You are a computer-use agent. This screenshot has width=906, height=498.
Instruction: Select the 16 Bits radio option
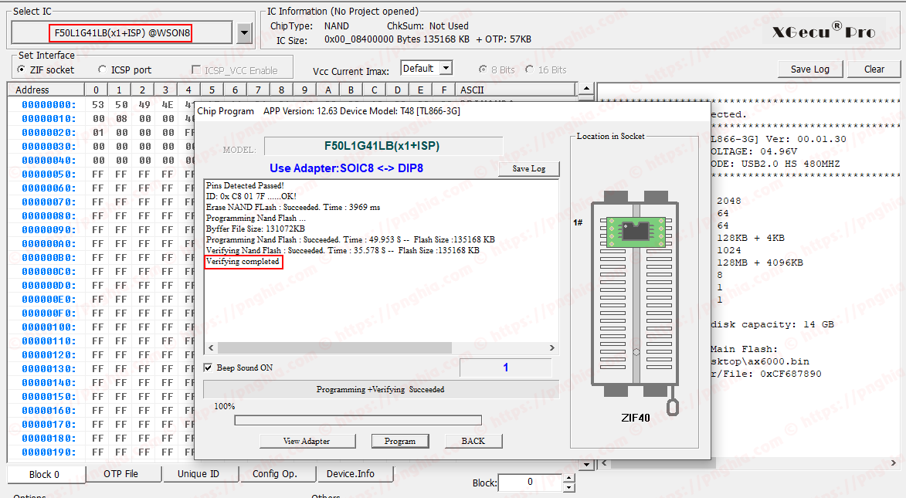pos(529,70)
